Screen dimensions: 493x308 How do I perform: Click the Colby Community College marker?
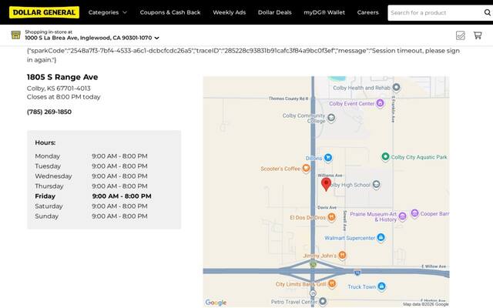tap(331, 118)
